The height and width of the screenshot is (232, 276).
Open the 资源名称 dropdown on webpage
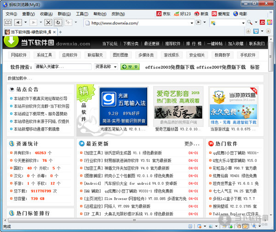point(106,67)
